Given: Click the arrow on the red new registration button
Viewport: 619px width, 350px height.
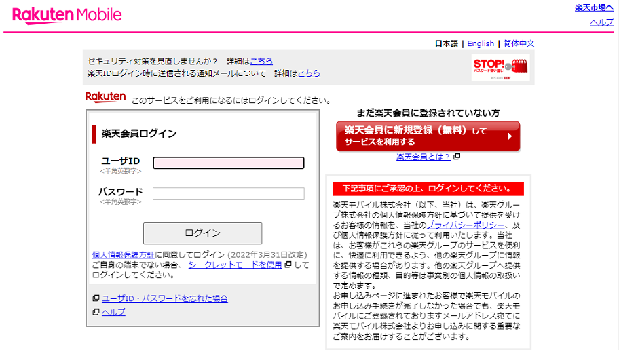Looking at the screenshot, I should coord(510,136).
